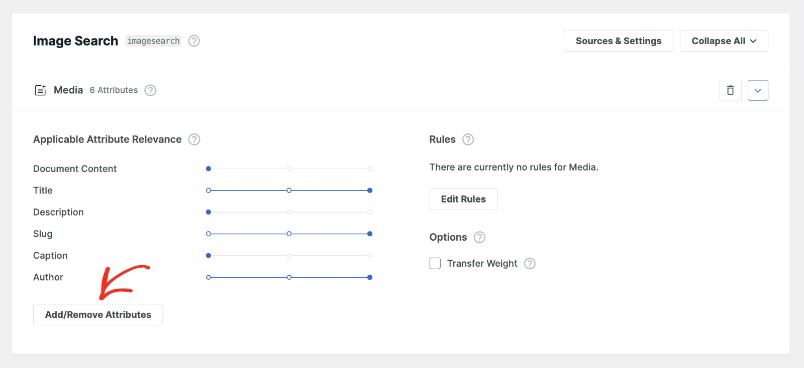
Task: Open Sources & Settings
Action: click(618, 41)
